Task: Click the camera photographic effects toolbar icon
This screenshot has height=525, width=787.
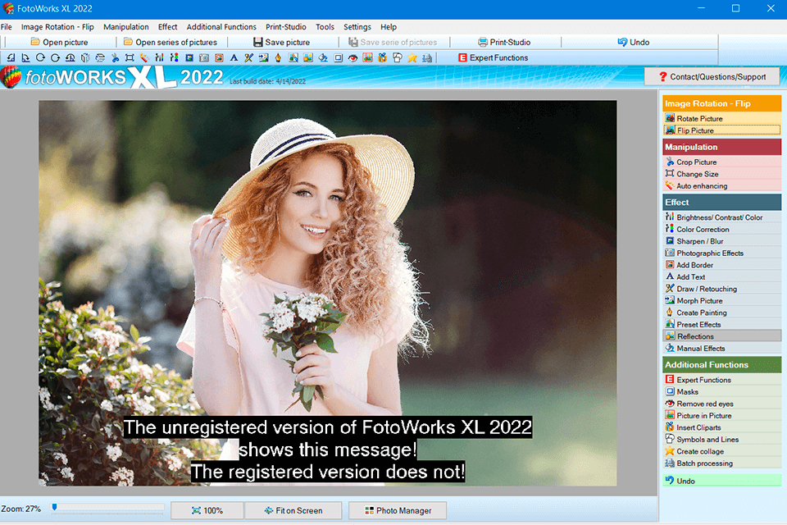Action: point(204,57)
